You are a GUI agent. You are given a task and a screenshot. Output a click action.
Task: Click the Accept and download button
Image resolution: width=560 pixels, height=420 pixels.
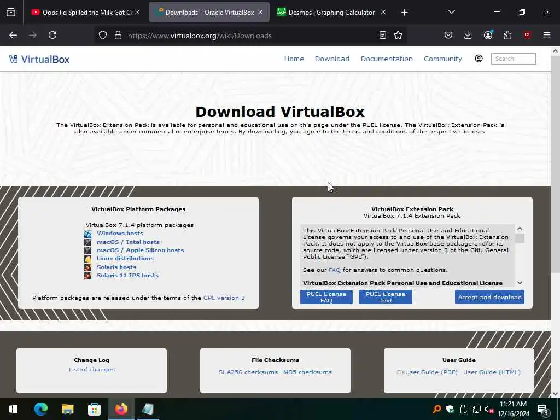pyautogui.click(x=489, y=297)
